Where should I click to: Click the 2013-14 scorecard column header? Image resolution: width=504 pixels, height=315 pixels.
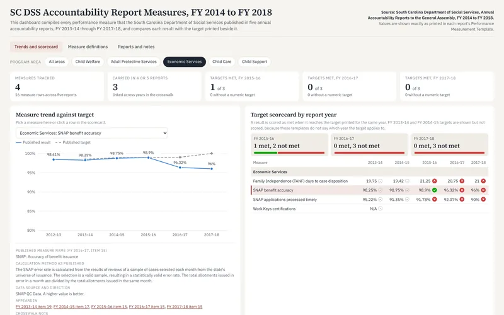[375, 163]
